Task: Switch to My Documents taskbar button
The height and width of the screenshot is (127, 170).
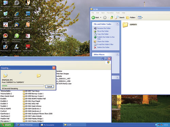Action: coord(51,125)
